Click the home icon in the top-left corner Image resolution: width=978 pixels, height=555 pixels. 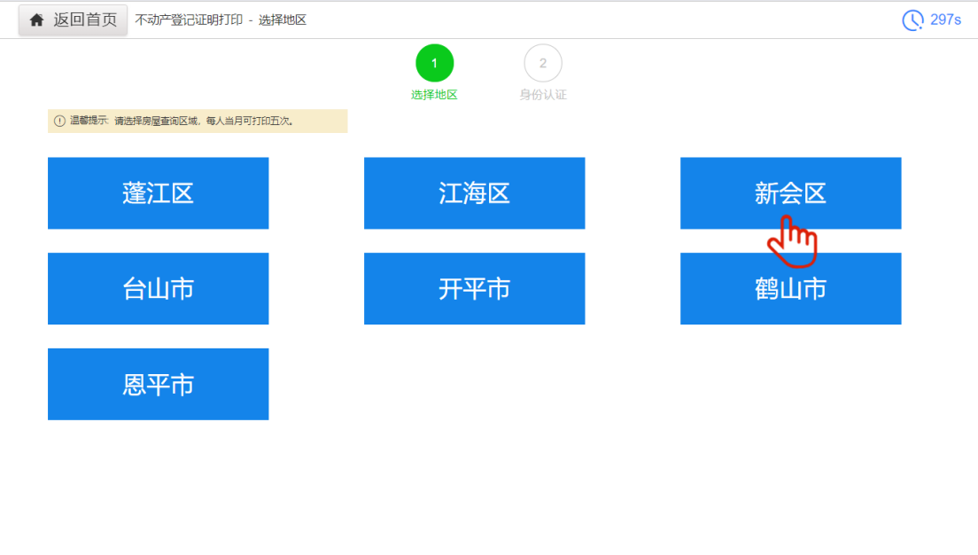[35, 19]
